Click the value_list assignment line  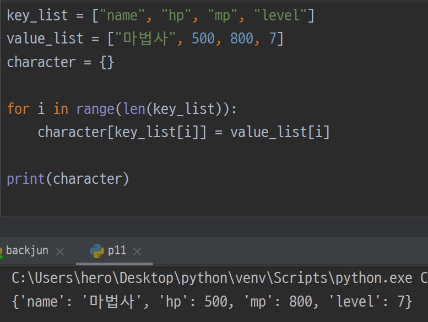145,39
